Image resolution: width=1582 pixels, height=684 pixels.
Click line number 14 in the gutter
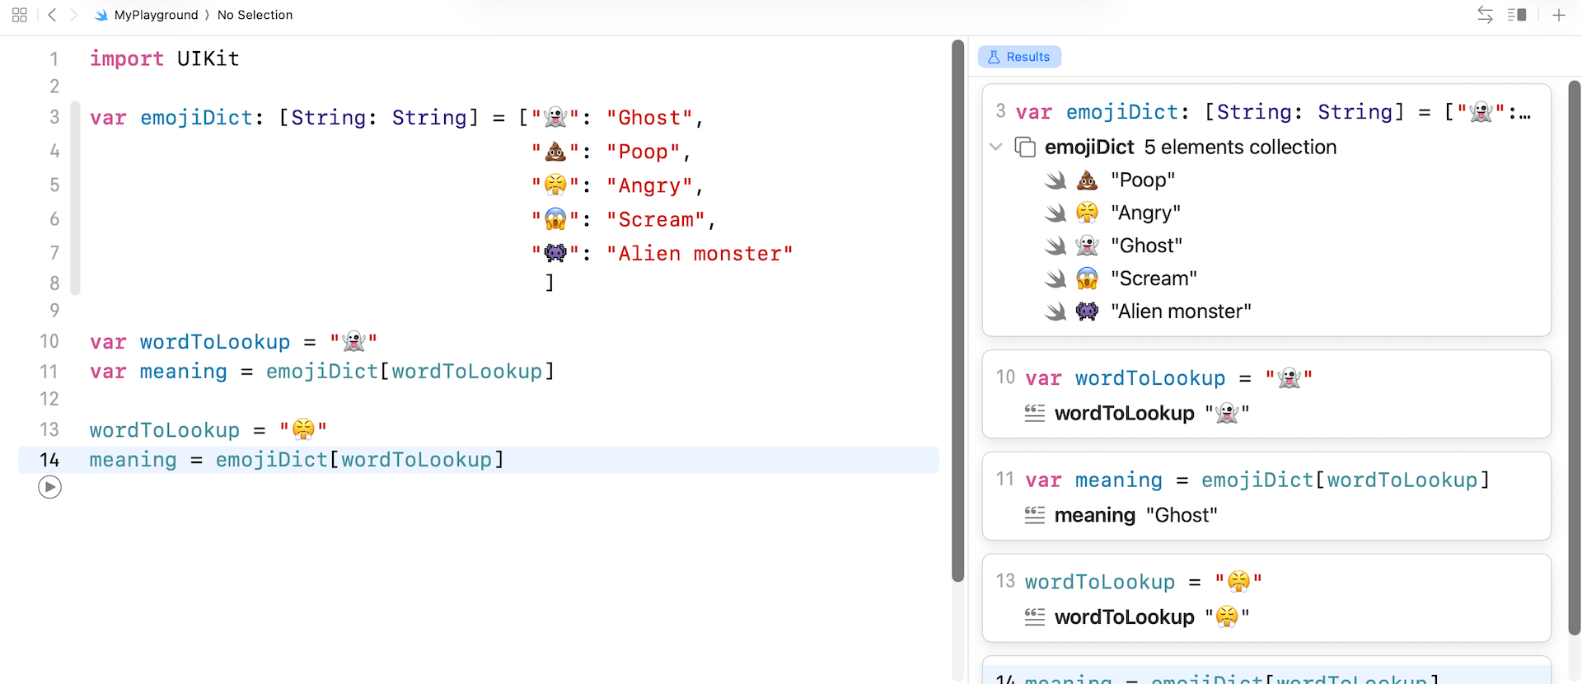click(x=49, y=460)
